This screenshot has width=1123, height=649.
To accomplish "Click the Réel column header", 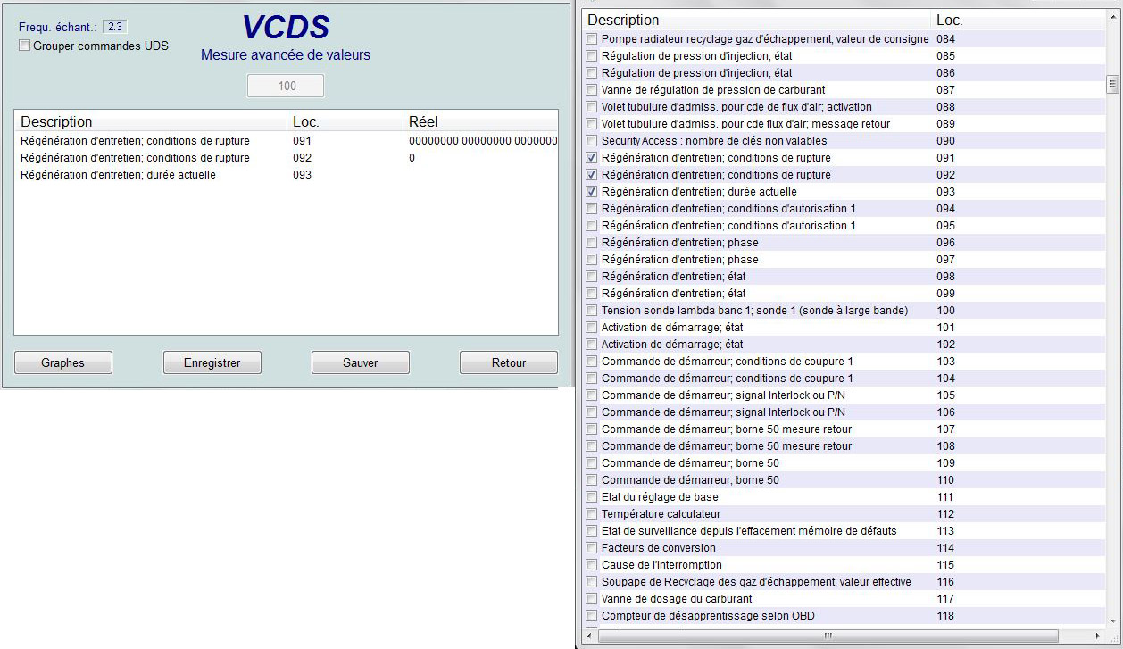I will click(x=423, y=121).
